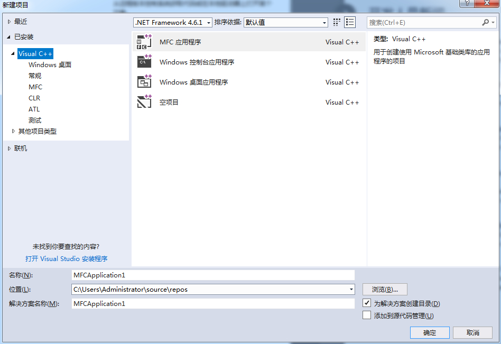Select CLR category in tree
The height and width of the screenshot is (344, 501).
pos(34,98)
